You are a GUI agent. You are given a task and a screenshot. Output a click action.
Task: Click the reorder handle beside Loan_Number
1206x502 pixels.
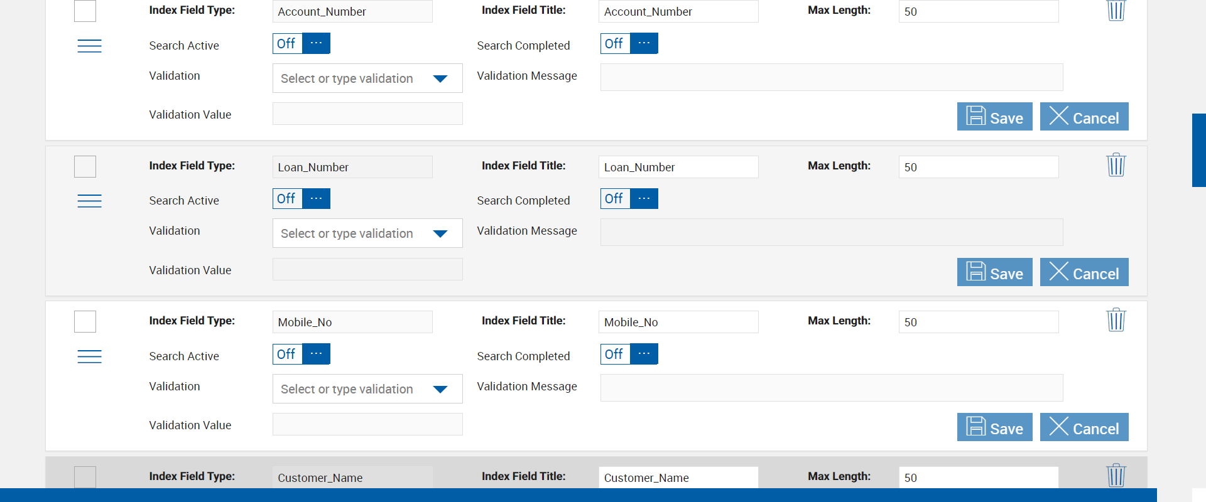pos(89,201)
